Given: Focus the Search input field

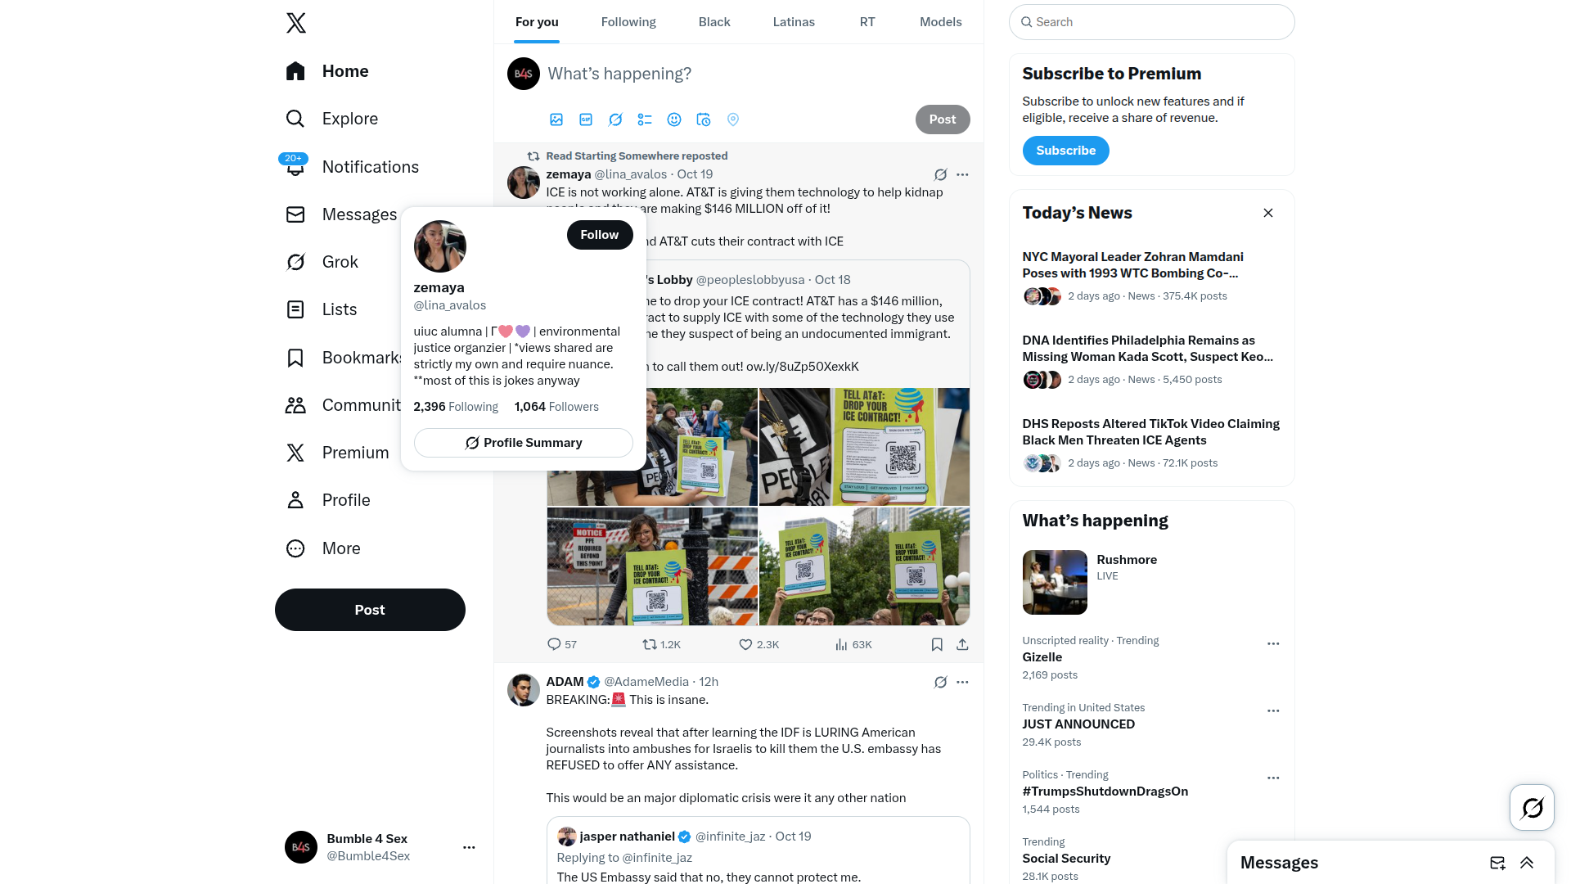Looking at the screenshot, I should pyautogui.click(x=1152, y=22).
